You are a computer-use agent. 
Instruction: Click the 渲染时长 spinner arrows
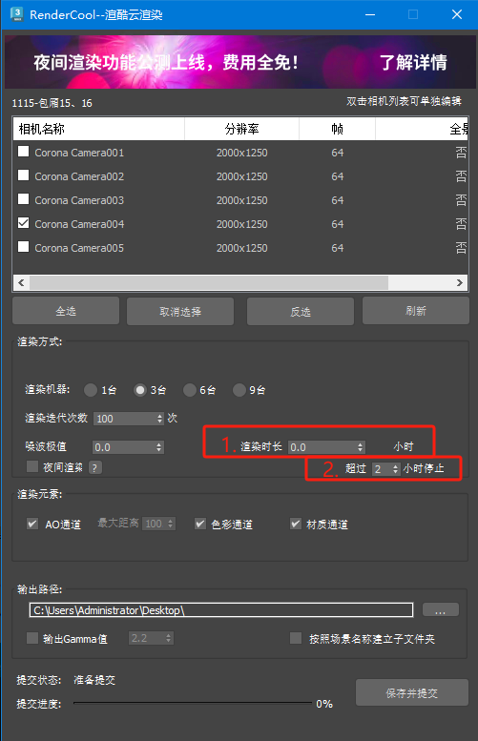(361, 447)
